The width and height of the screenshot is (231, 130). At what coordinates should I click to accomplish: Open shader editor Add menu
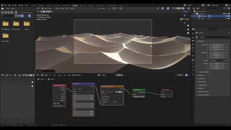click(65, 75)
